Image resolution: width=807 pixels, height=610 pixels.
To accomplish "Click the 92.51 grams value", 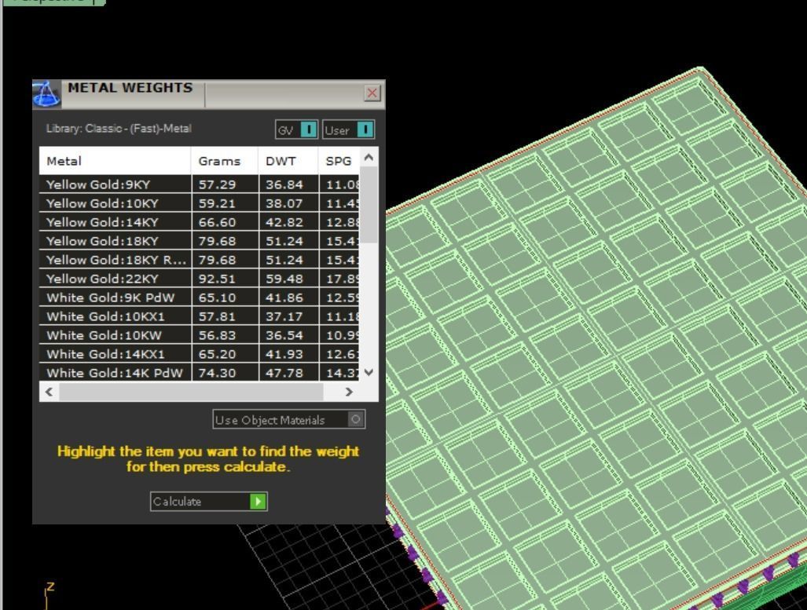I will click(217, 279).
